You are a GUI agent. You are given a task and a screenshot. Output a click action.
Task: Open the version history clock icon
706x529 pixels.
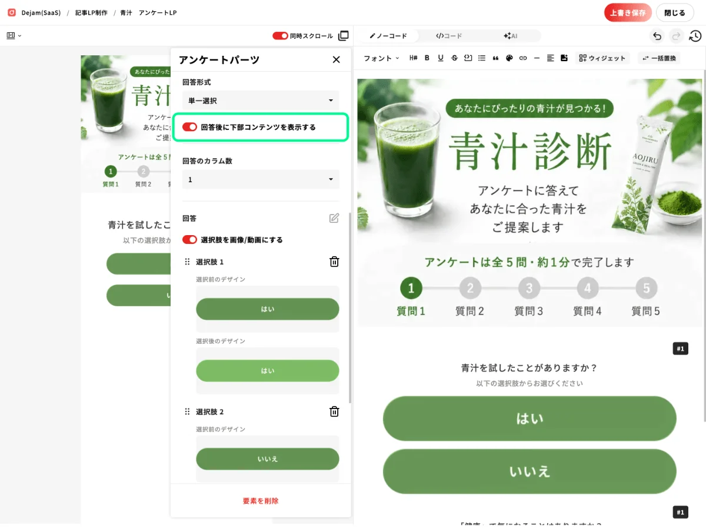695,36
